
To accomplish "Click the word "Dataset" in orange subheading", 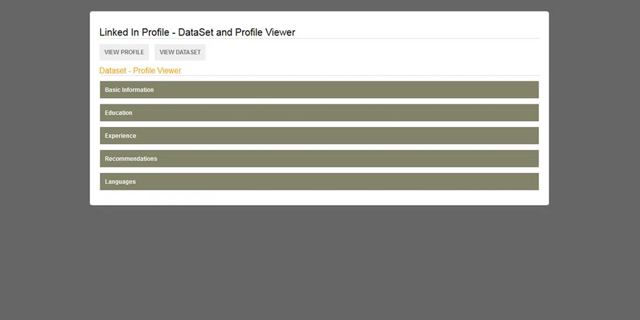I will (113, 70).
